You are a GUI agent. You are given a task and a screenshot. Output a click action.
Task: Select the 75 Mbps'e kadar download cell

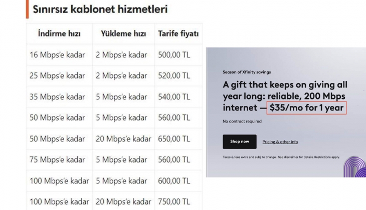click(58, 159)
